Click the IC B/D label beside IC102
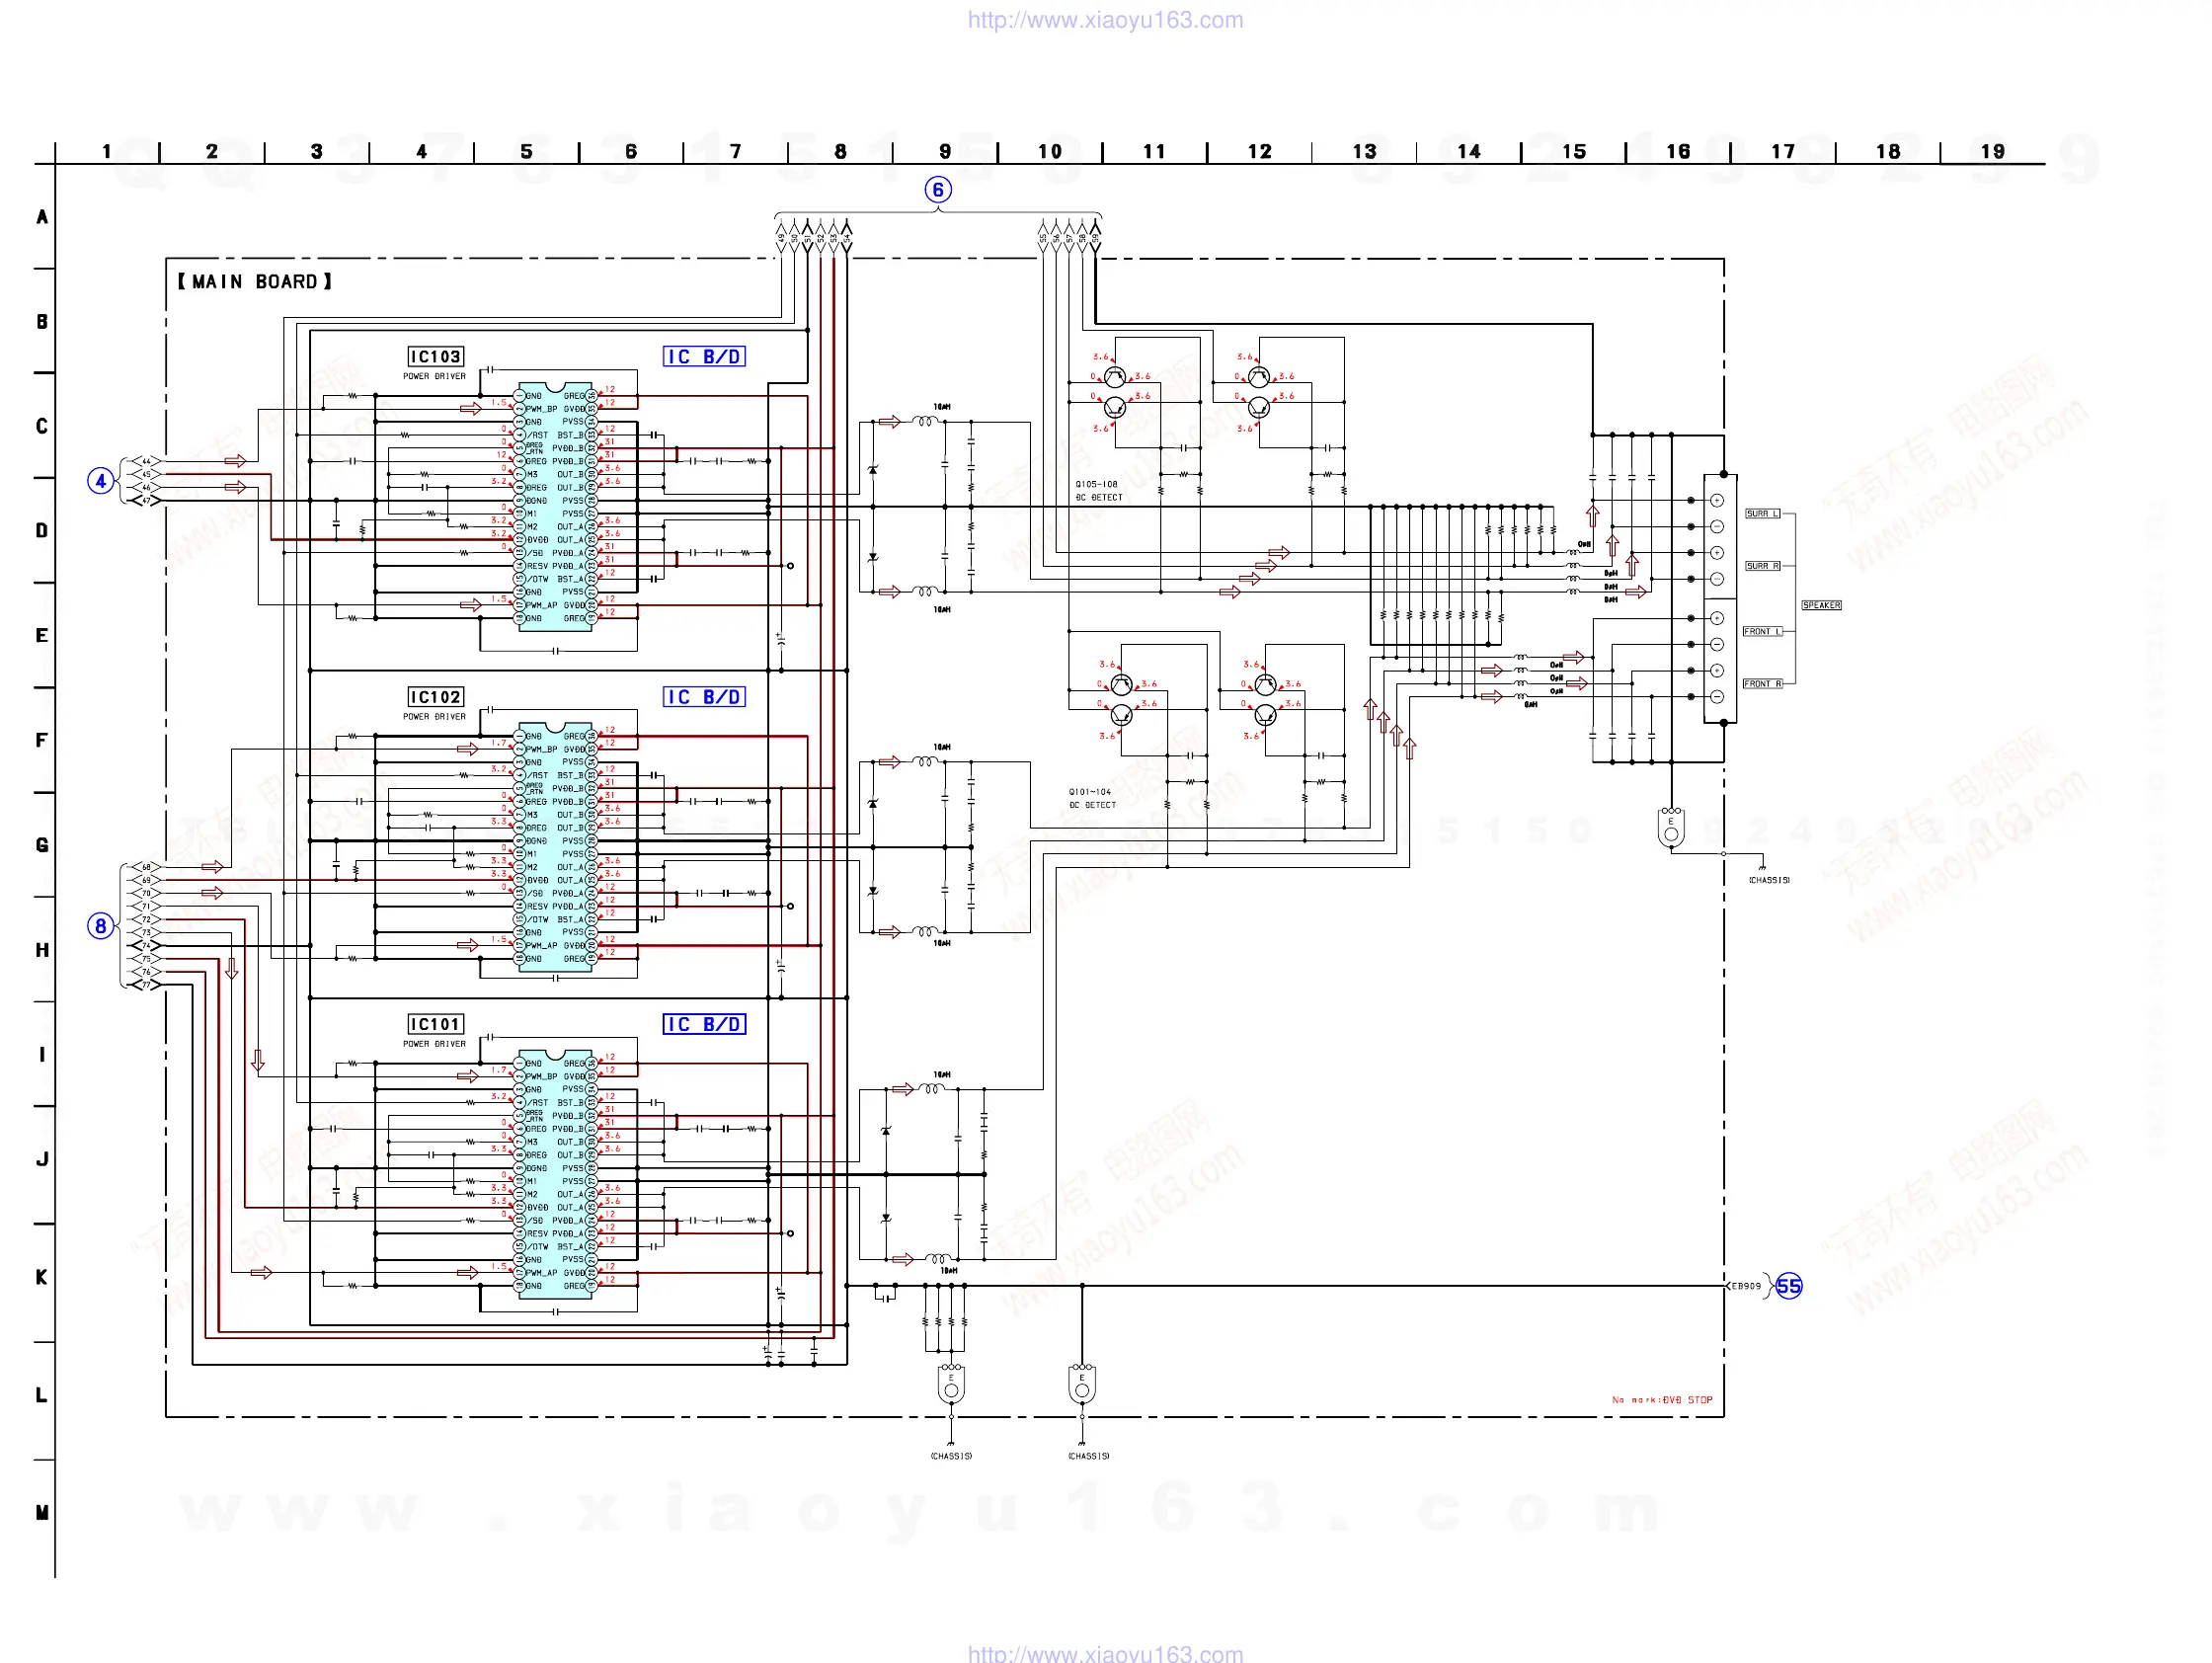 pos(704,697)
